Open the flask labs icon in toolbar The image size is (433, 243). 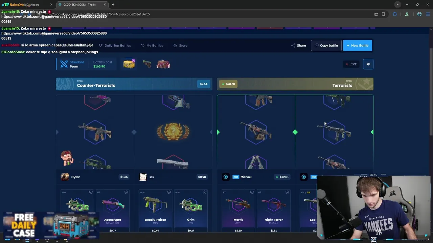click(407, 14)
